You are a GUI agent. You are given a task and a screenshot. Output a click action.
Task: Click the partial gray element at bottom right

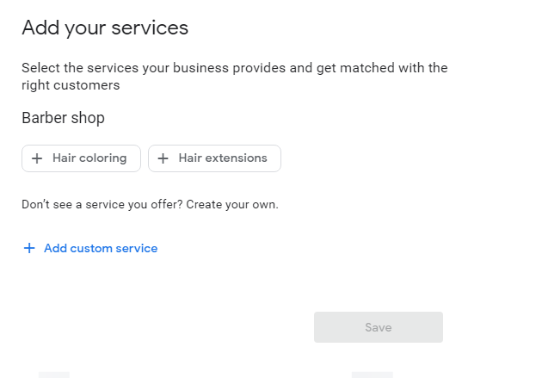pyautogui.click(x=372, y=375)
